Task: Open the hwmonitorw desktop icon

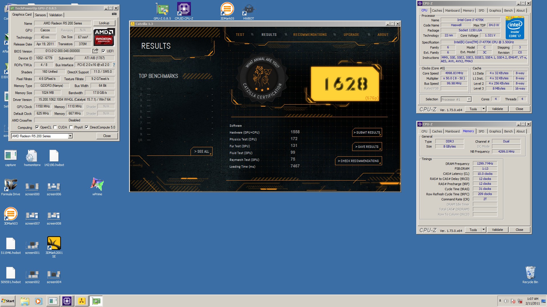Action: (32, 158)
